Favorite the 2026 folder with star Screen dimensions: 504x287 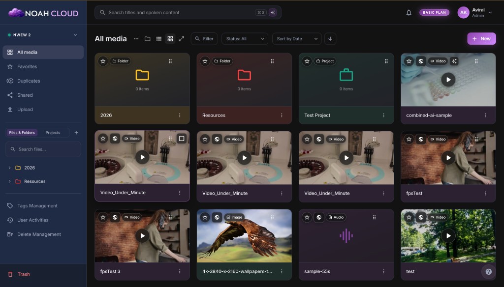pyautogui.click(x=103, y=61)
